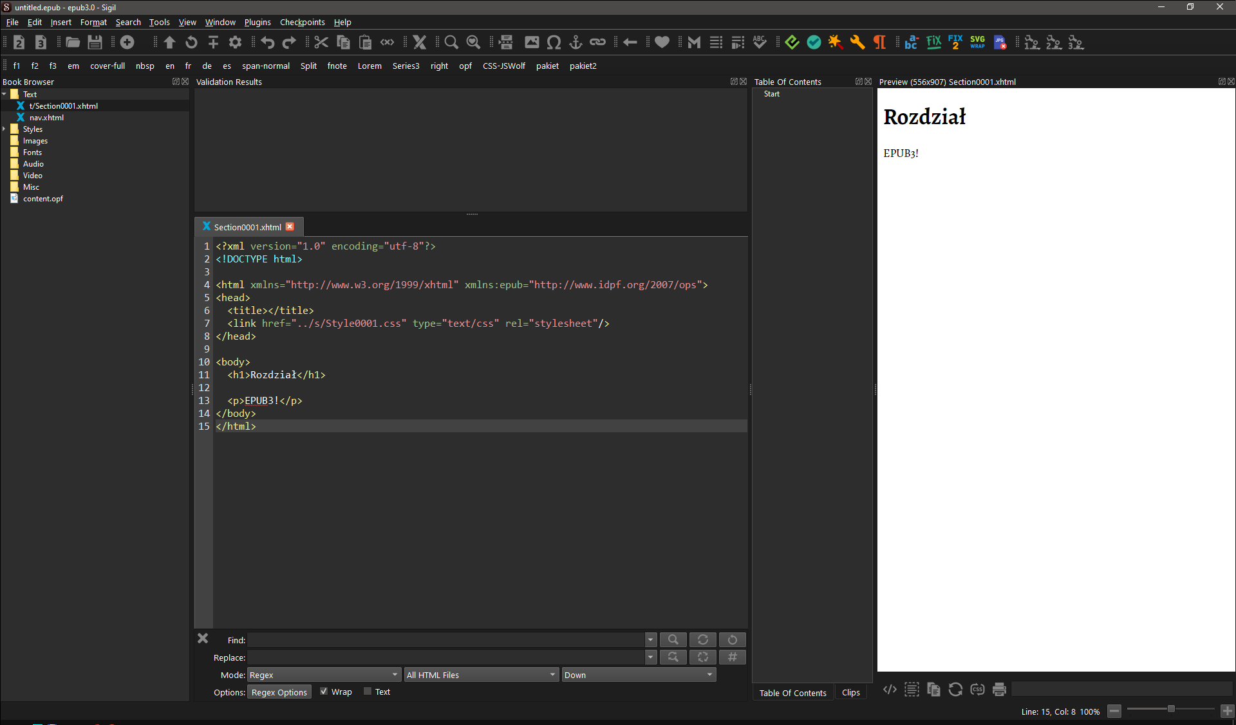The height and width of the screenshot is (725, 1236).
Task: Expand the Styles folder in Book Browser
Action: [x=5, y=129]
